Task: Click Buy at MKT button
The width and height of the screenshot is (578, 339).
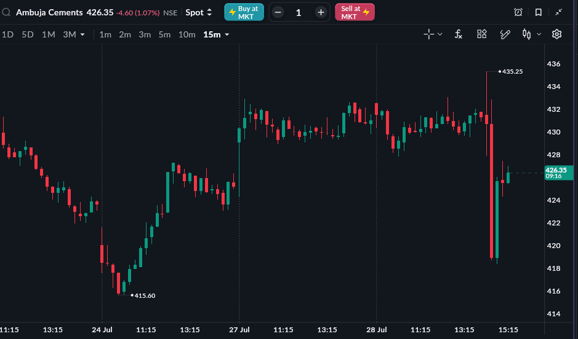Action: [244, 12]
